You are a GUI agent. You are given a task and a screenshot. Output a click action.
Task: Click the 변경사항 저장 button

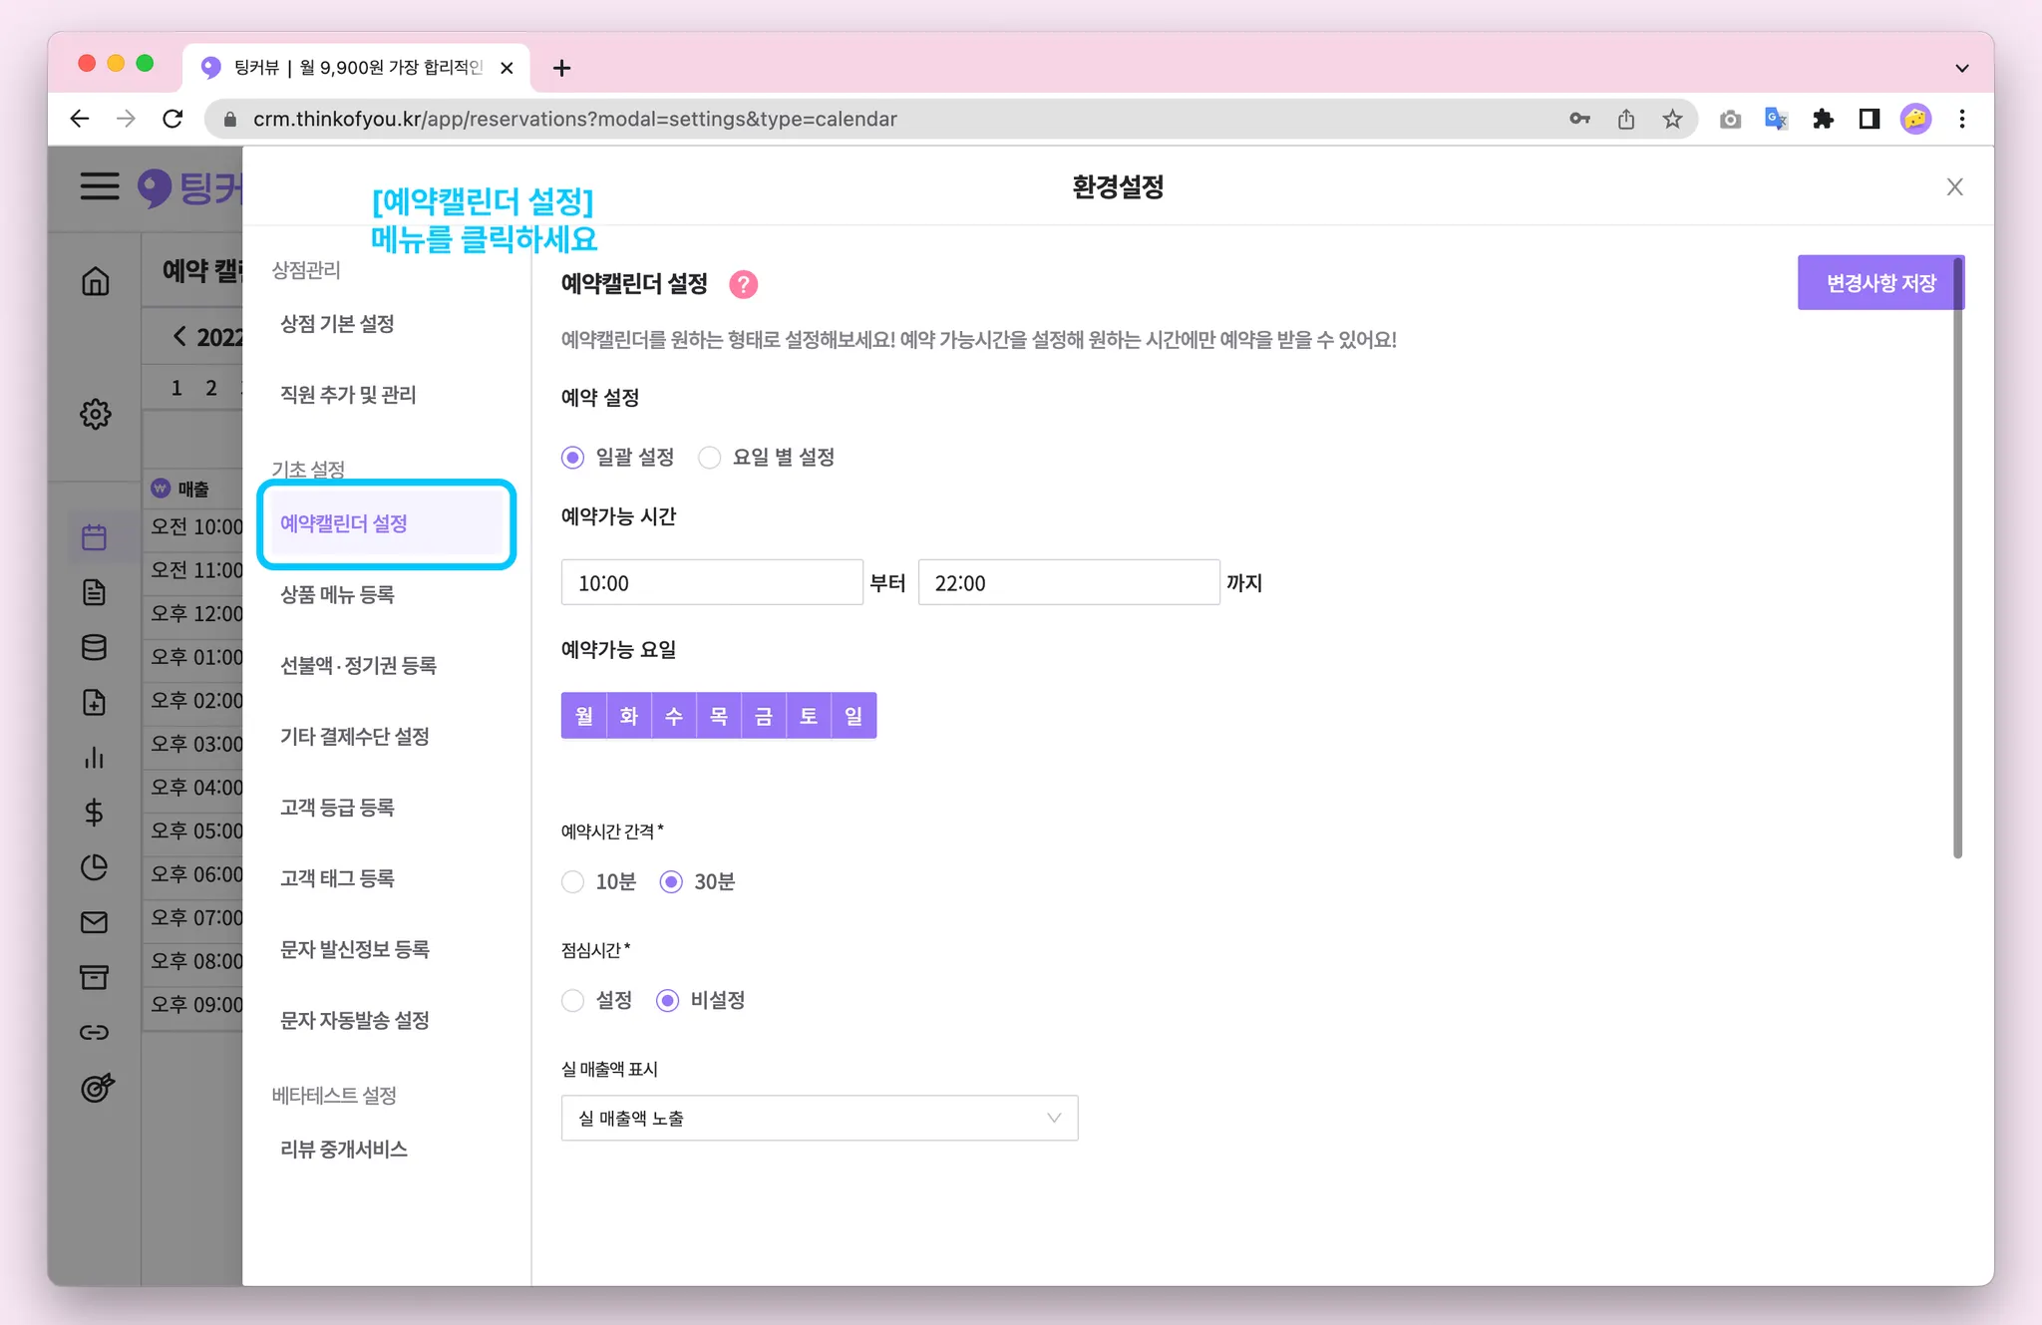[x=1879, y=283]
